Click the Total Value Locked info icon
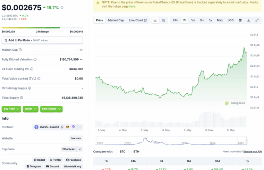The width and height of the screenshot is (264, 170). point(39,78)
